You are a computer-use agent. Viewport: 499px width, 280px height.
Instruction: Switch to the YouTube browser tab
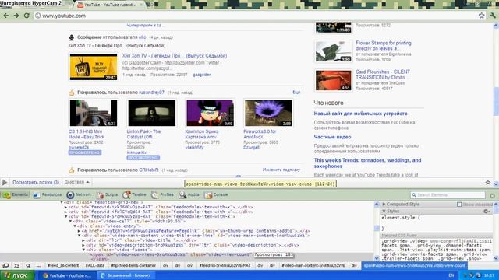[110, 5]
